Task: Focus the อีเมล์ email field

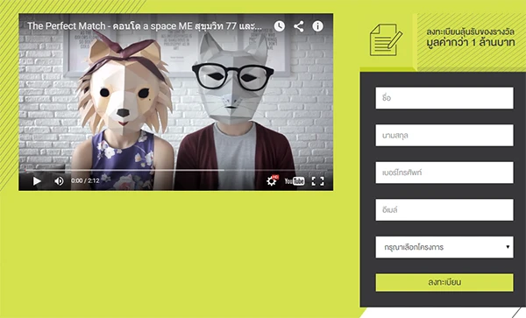Action: click(x=444, y=209)
